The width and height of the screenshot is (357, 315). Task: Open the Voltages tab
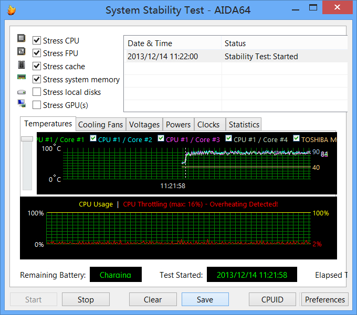(x=144, y=125)
